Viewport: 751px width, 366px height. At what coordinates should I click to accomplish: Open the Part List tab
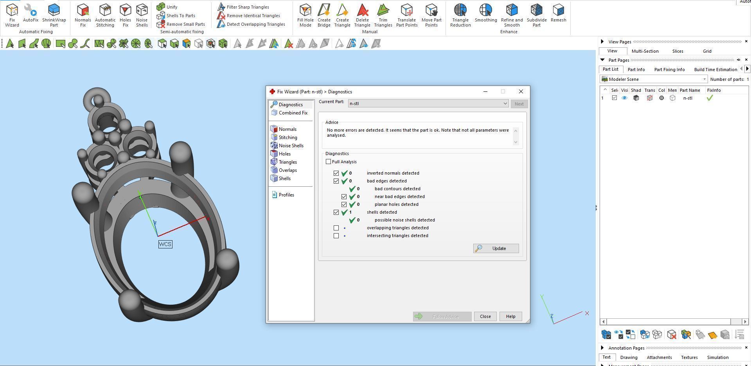click(x=611, y=69)
